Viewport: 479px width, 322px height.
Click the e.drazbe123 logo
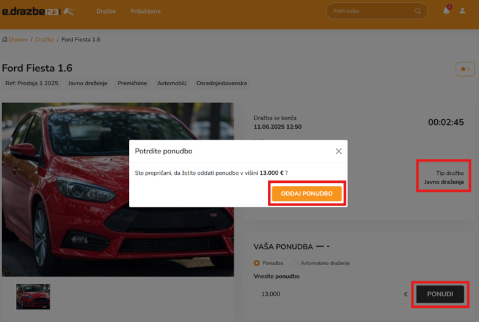click(38, 11)
